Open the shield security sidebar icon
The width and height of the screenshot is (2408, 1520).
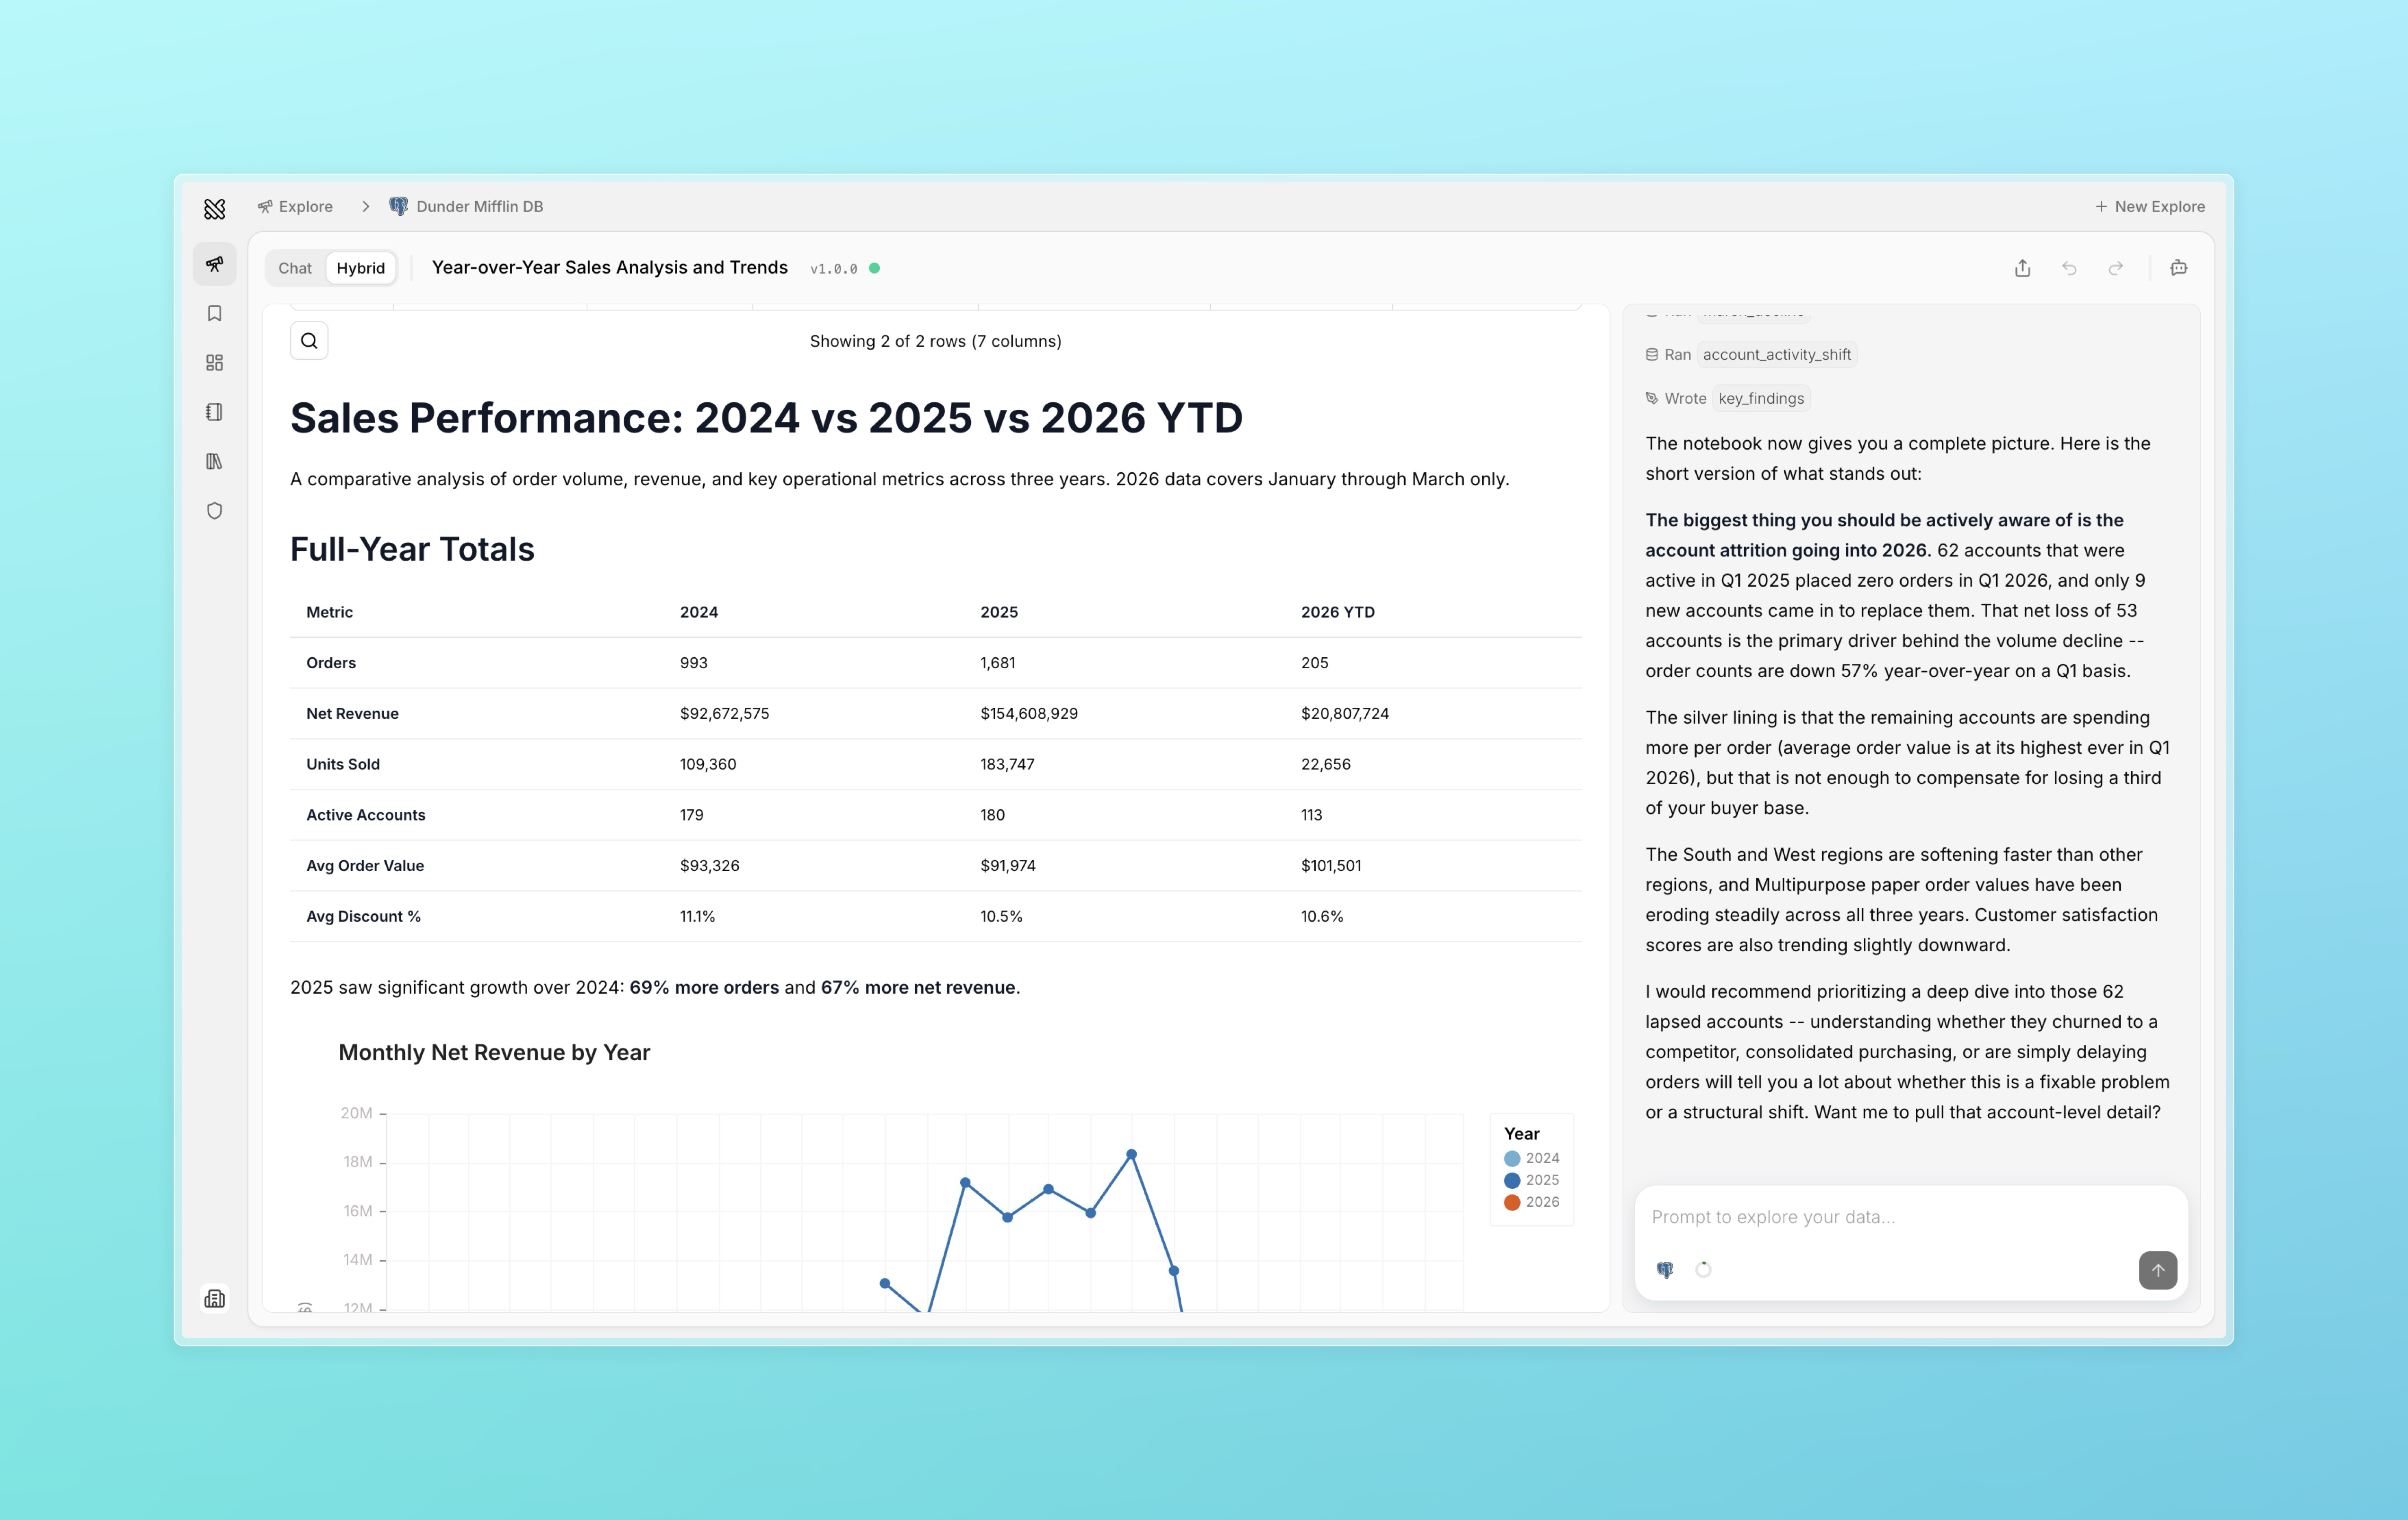(214, 511)
